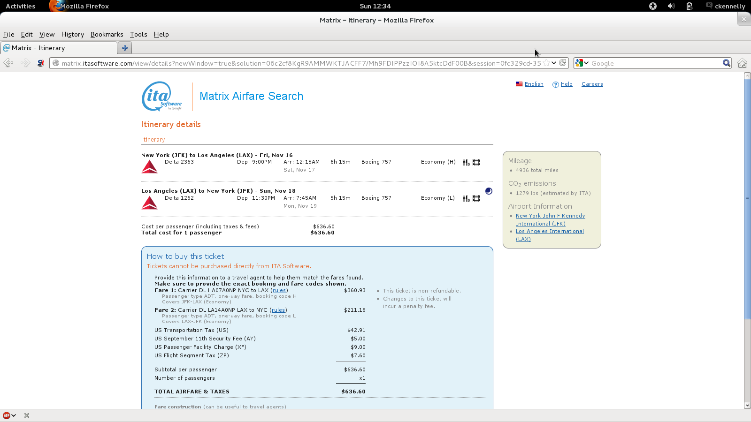Reload the page with the refresh icon

click(x=563, y=63)
